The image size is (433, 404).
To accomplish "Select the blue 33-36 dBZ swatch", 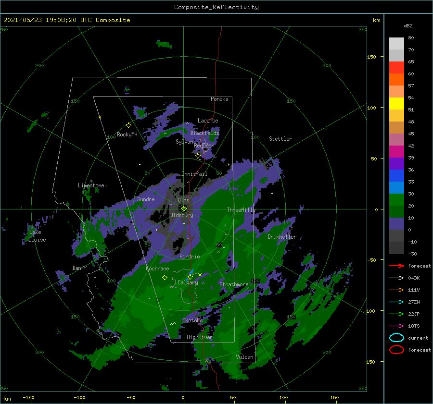I will coord(396,176).
